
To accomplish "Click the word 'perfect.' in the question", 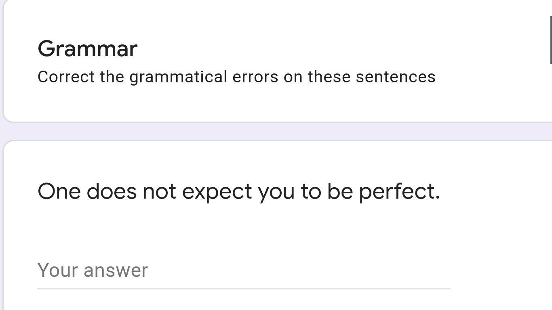I will click(399, 191).
